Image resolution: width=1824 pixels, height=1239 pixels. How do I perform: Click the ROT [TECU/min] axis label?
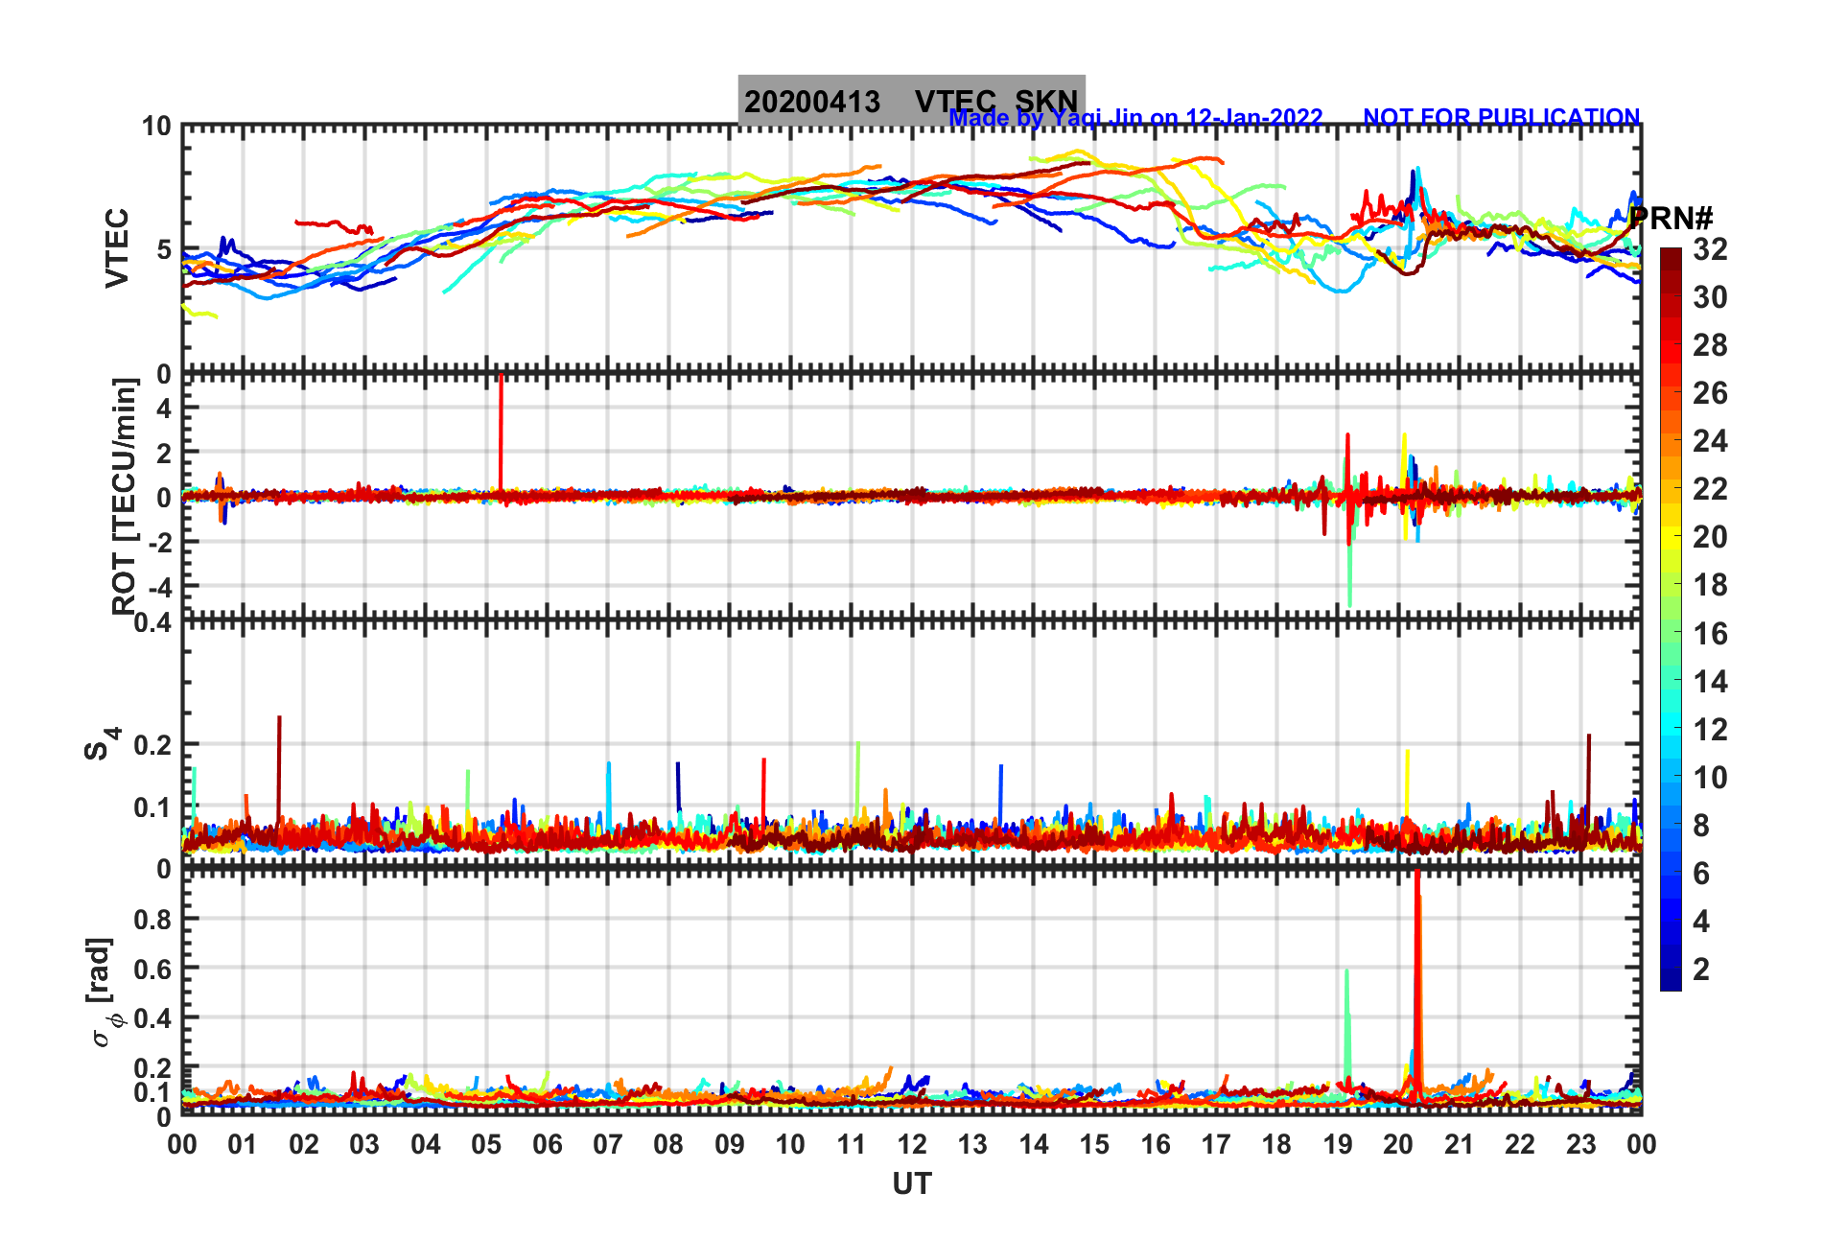[x=125, y=495]
